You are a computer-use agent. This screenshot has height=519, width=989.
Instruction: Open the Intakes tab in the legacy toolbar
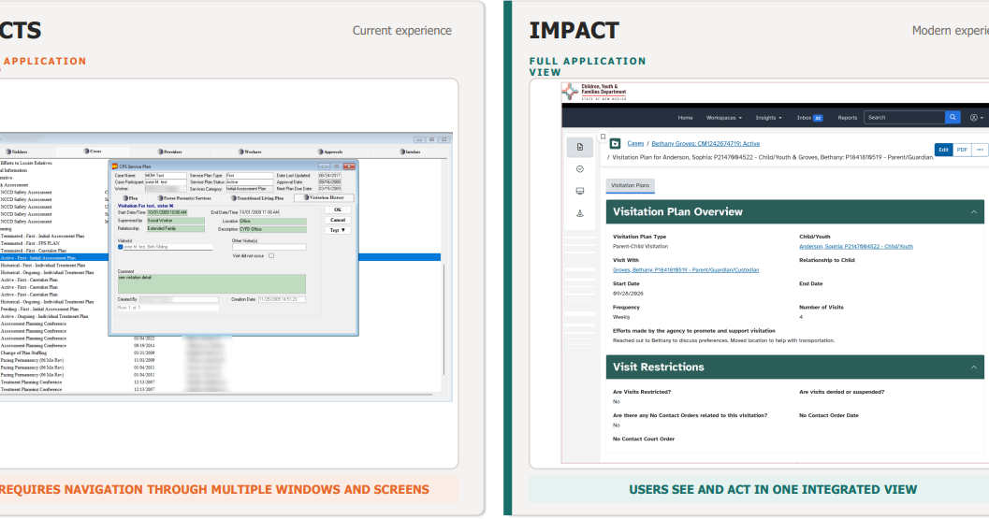click(410, 152)
